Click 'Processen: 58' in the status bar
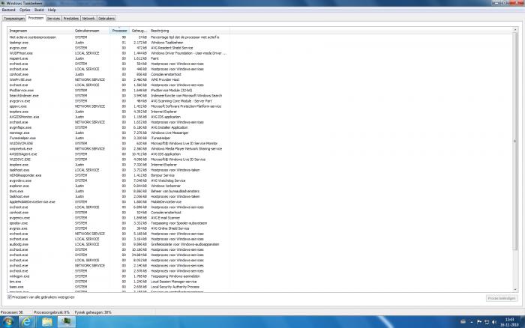The width and height of the screenshot is (525, 328). coord(12,312)
